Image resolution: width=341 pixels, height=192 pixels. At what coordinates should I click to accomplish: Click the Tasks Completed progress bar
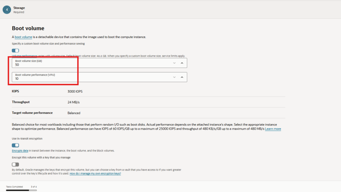[21, 190]
